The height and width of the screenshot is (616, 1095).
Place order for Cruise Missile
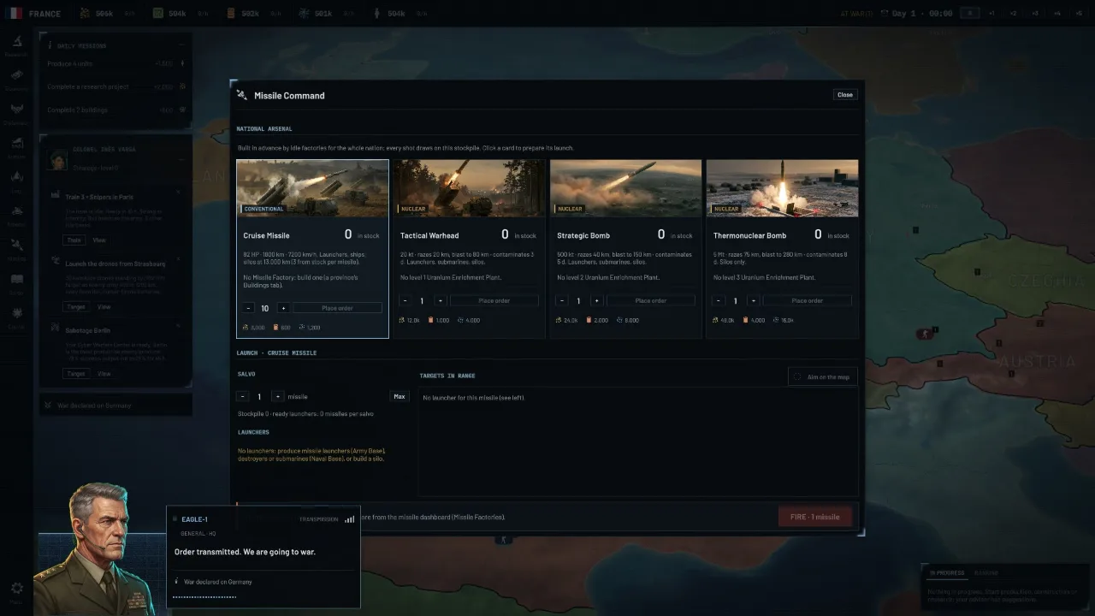337,308
